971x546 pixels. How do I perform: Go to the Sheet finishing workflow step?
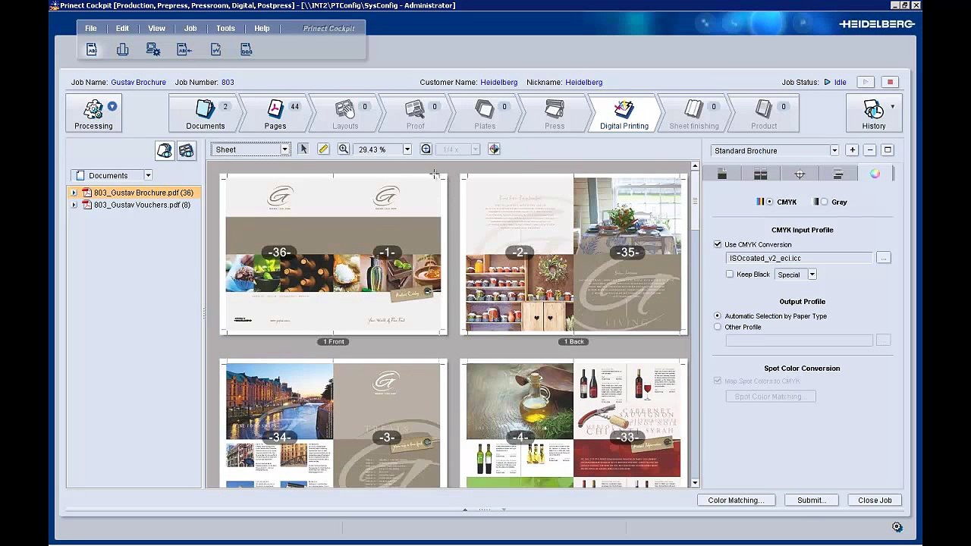tap(694, 114)
